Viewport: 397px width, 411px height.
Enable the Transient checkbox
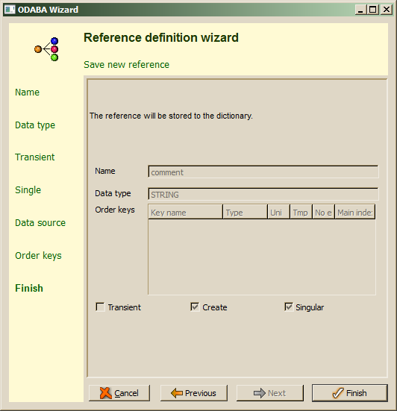pyautogui.click(x=100, y=307)
